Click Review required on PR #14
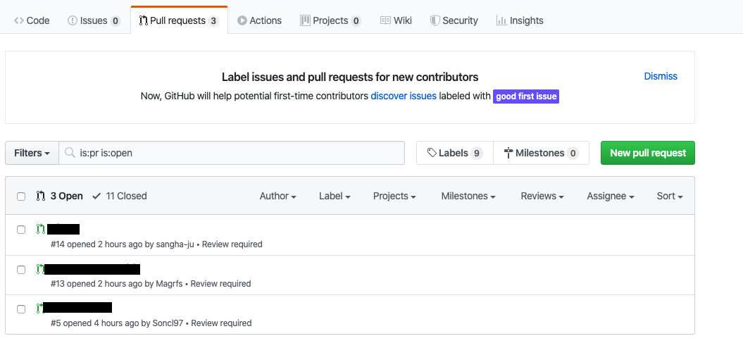 pyautogui.click(x=232, y=244)
